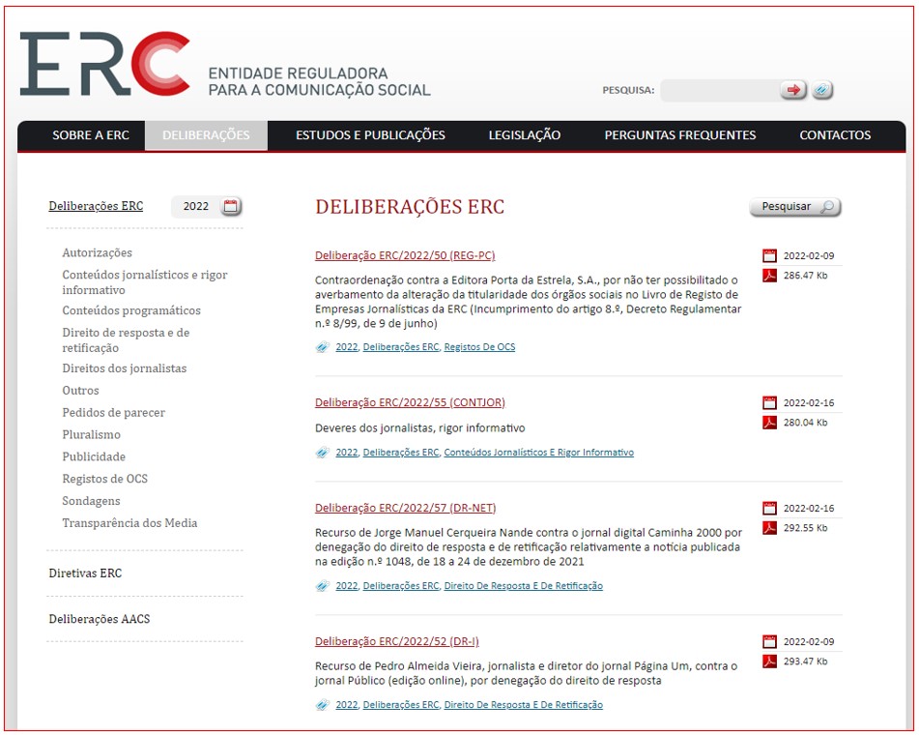Click the red arrow search submit icon

point(793,90)
